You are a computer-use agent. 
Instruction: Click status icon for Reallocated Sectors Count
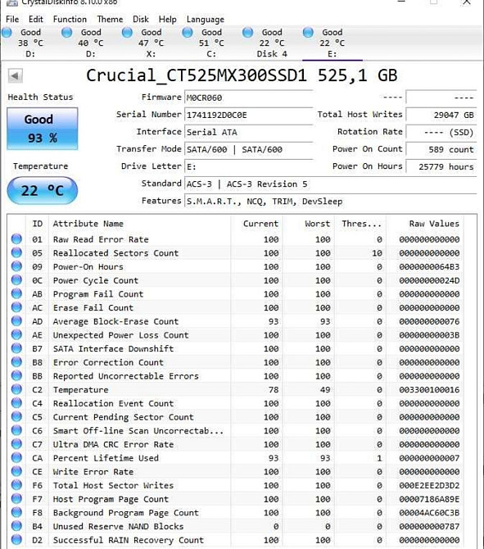16,253
